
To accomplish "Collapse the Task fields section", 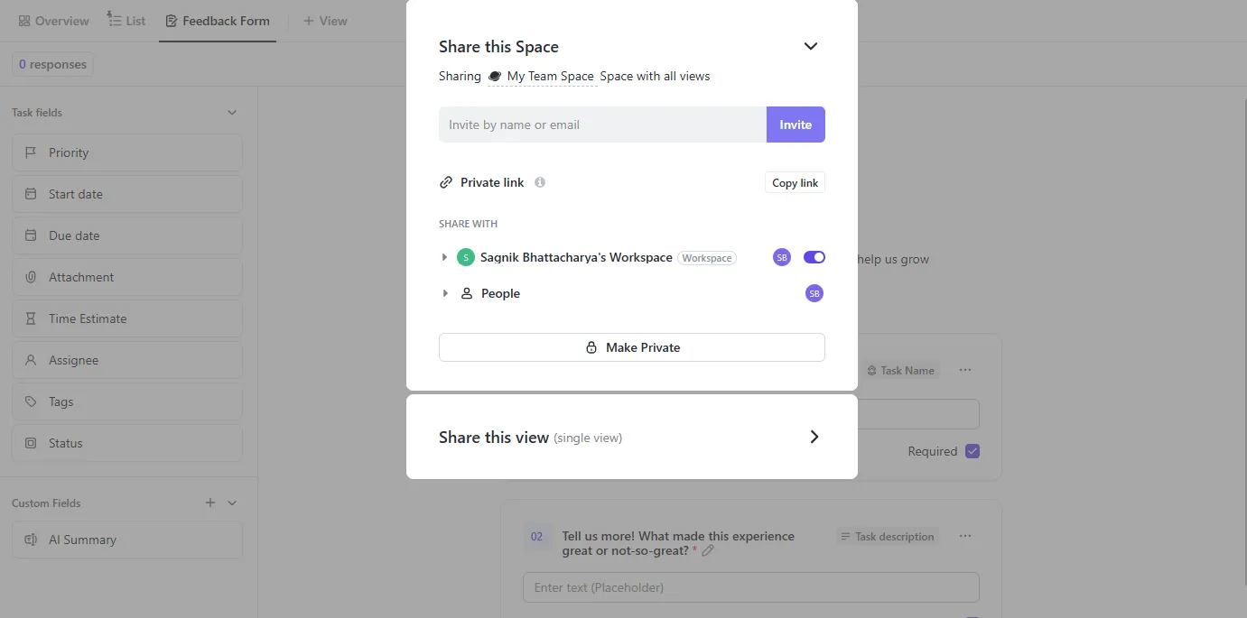I will [232, 113].
